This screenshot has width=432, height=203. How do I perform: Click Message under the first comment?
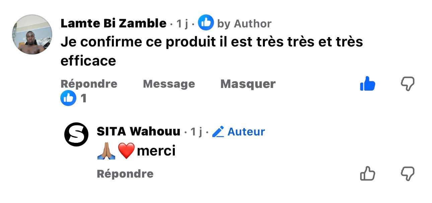tap(169, 84)
